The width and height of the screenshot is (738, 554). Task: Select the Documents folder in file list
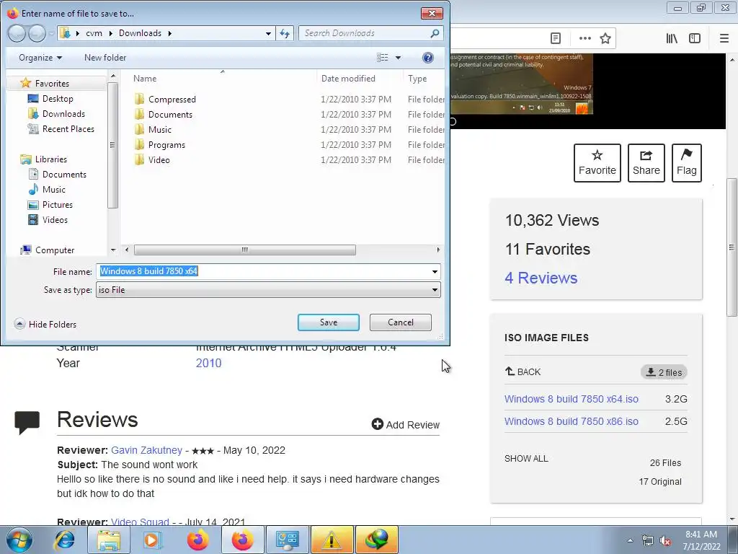tap(170, 115)
